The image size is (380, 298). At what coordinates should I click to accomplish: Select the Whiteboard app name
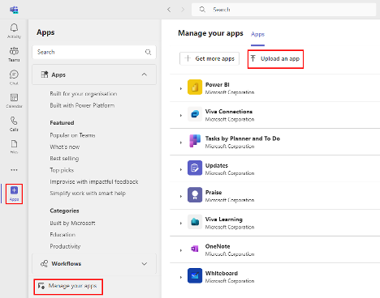click(x=222, y=273)
